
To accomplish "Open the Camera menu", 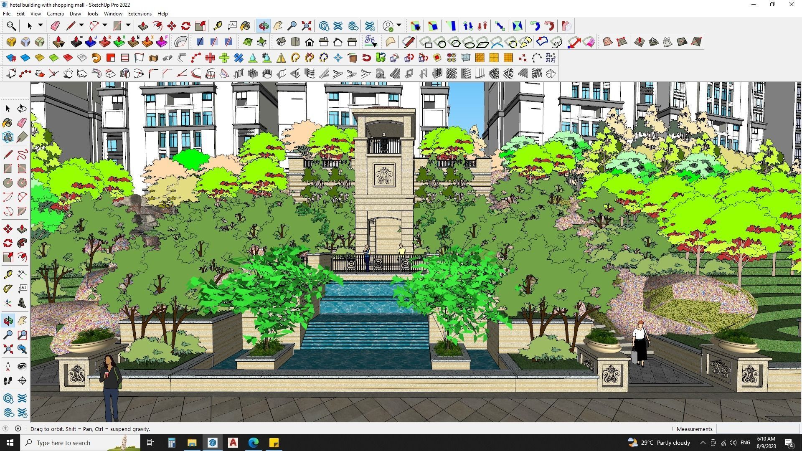I will 55,14.
